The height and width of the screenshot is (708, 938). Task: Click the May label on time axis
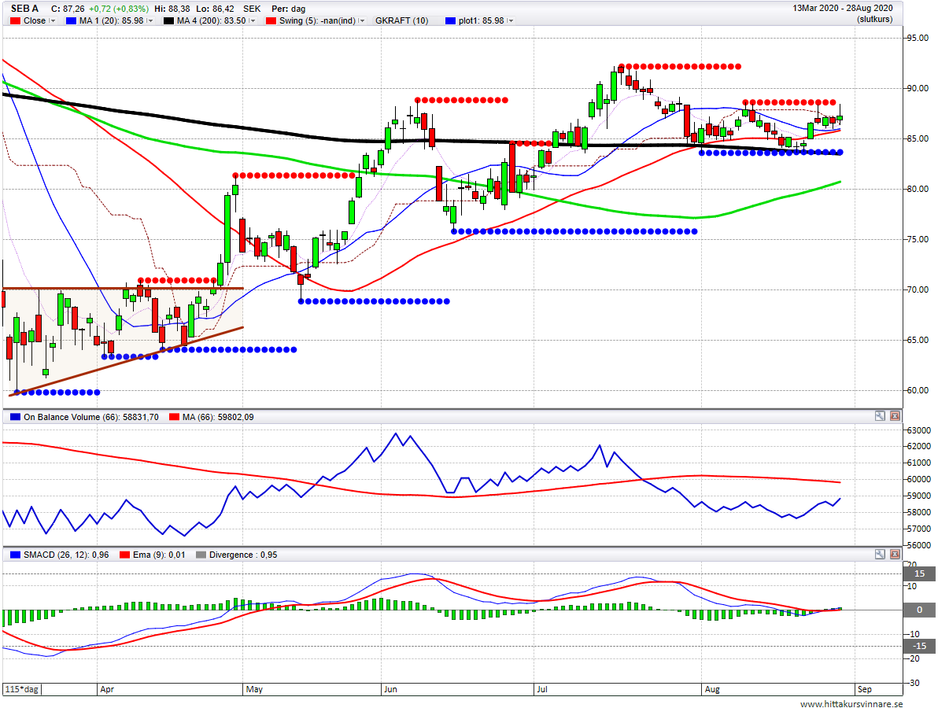(254, 689)
